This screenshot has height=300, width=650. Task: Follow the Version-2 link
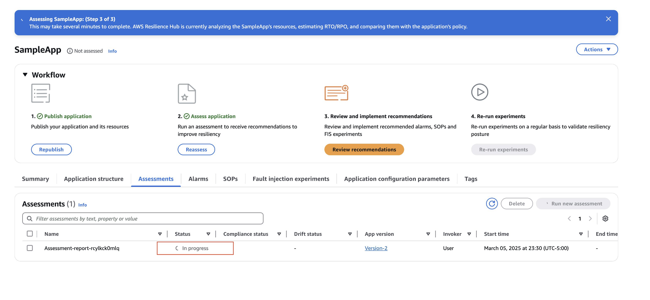point(376,248)
